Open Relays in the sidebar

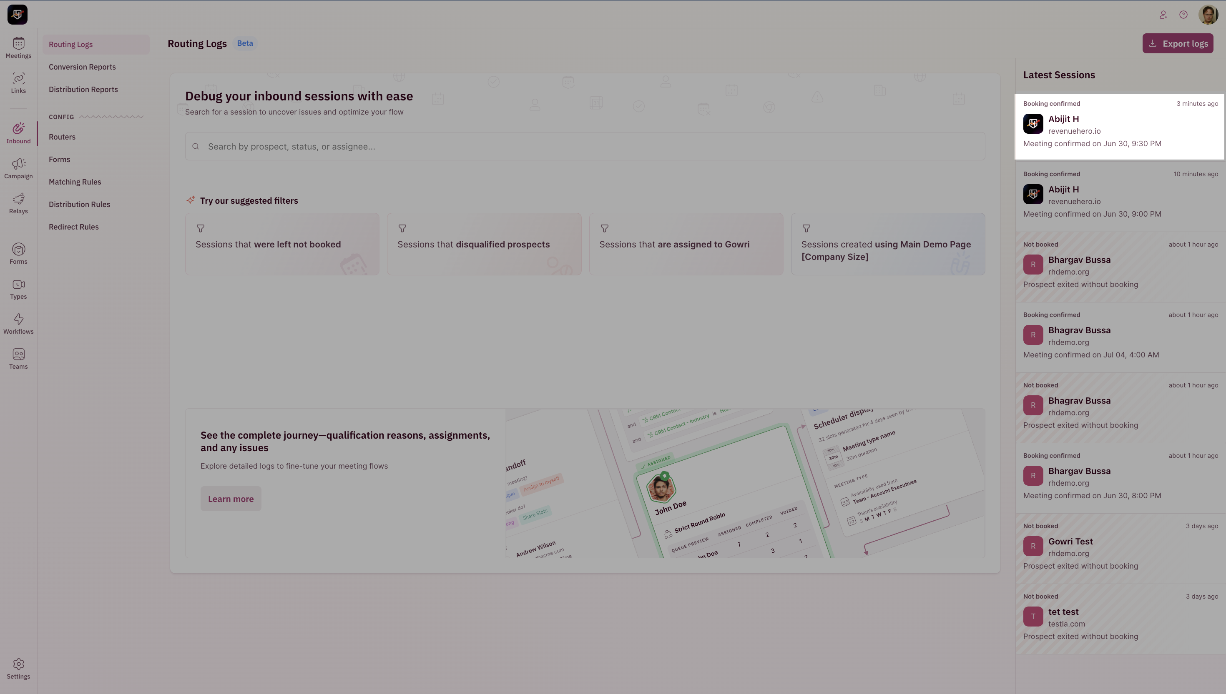click(x=19, y=204)
